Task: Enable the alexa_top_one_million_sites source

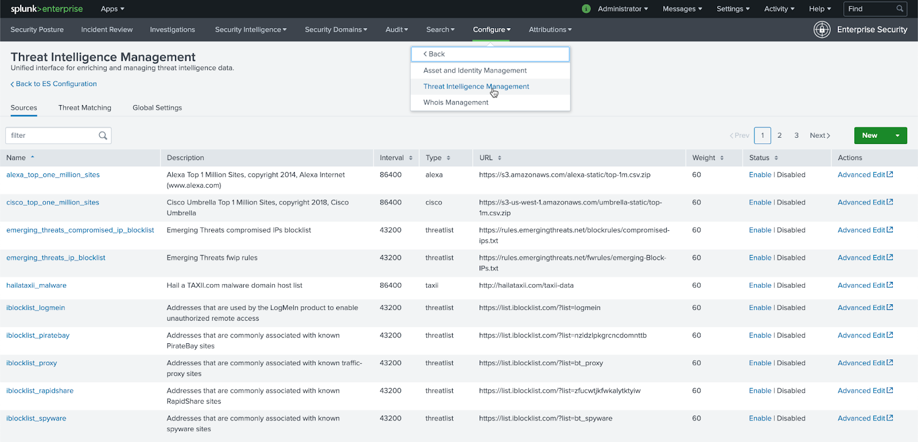Action: tap(760, 175)
